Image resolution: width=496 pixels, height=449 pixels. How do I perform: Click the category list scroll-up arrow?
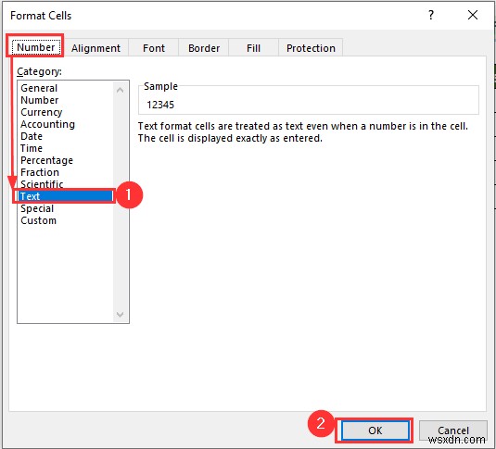point(121,91)
